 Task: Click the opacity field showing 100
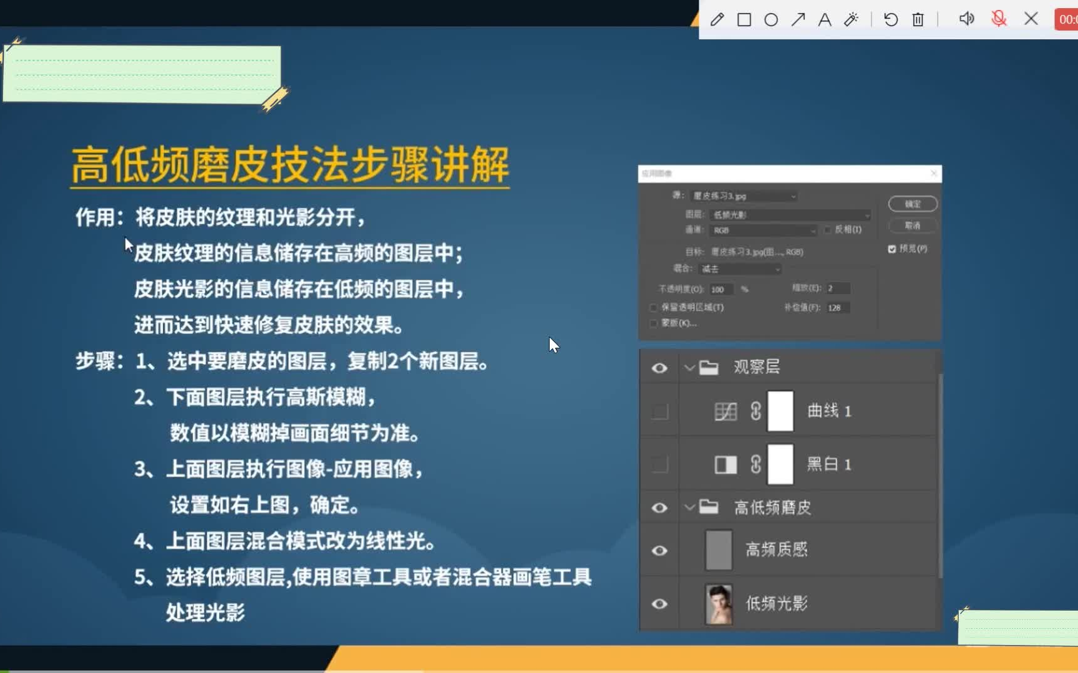[x=721, y=289]
